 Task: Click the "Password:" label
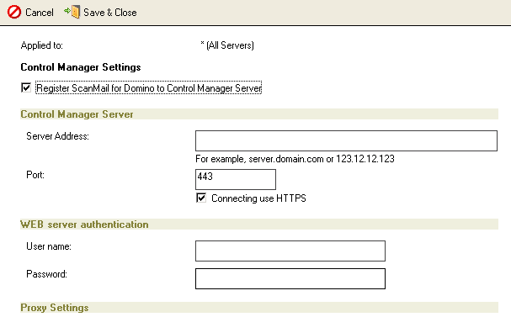(46, 274)
